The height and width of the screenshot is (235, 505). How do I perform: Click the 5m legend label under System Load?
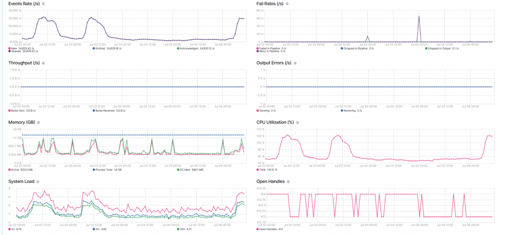click(98, 229)
